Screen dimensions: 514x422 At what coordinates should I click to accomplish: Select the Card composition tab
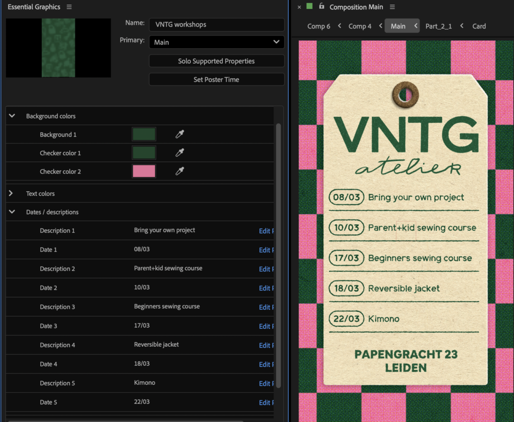click(479, 26)
